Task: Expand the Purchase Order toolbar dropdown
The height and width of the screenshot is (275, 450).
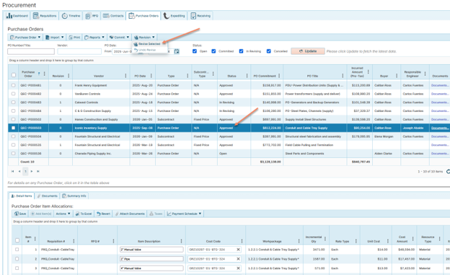Action: 25,38
